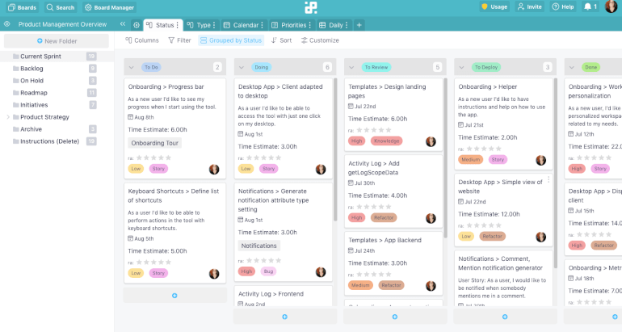Screen dimensions: 622x332
Task: Add a new view tab
Action: 359,25
